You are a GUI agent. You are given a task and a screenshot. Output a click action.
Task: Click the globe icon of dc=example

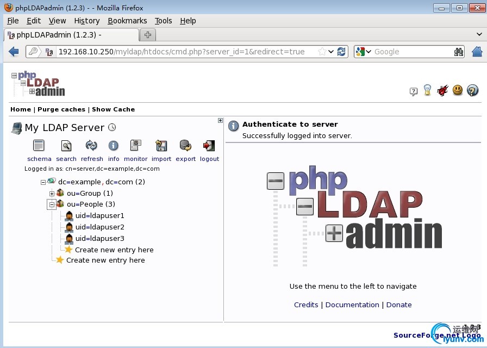(x=52, y=181)
